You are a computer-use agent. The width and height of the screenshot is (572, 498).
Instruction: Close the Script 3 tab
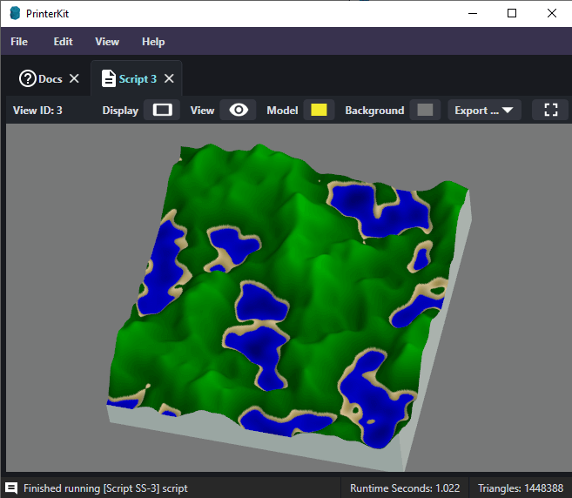click(169, 78)
